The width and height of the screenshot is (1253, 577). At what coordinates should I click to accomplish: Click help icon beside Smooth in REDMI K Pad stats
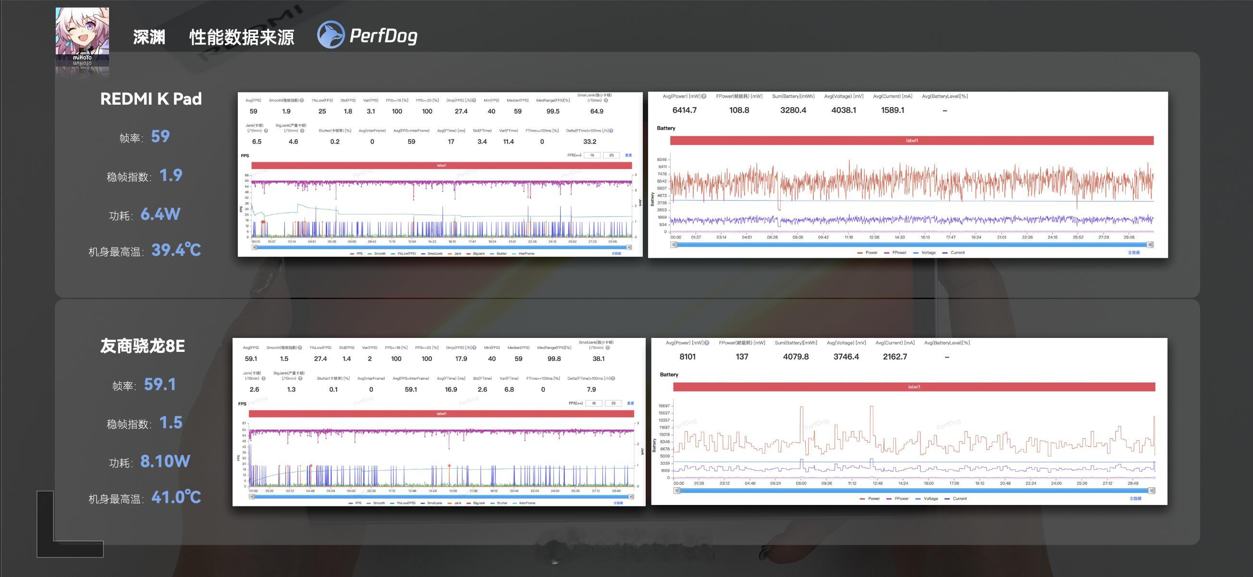pos(302,101)
